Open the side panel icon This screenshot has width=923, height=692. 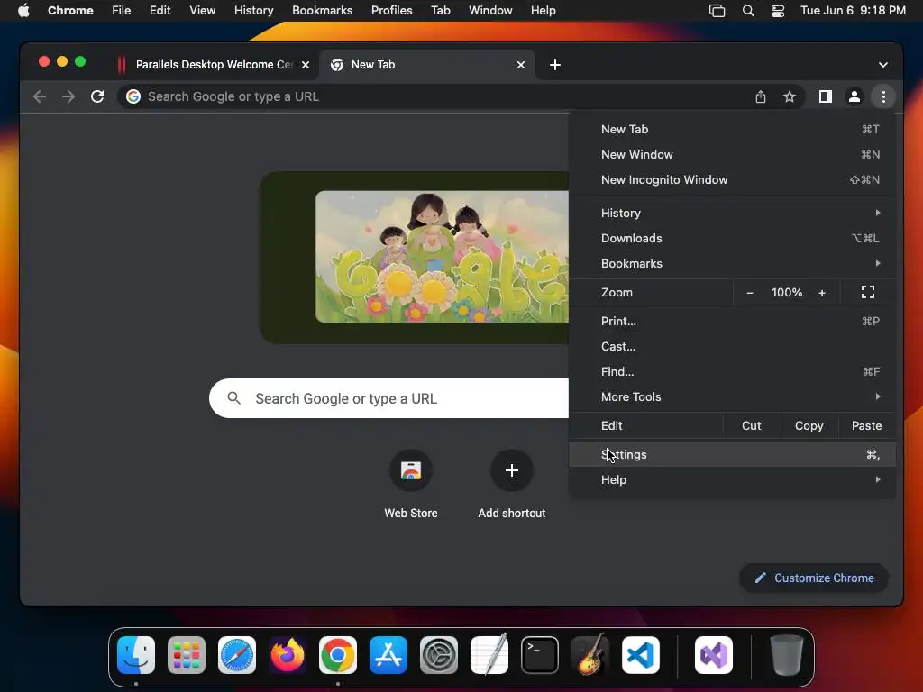coord(826,96)
